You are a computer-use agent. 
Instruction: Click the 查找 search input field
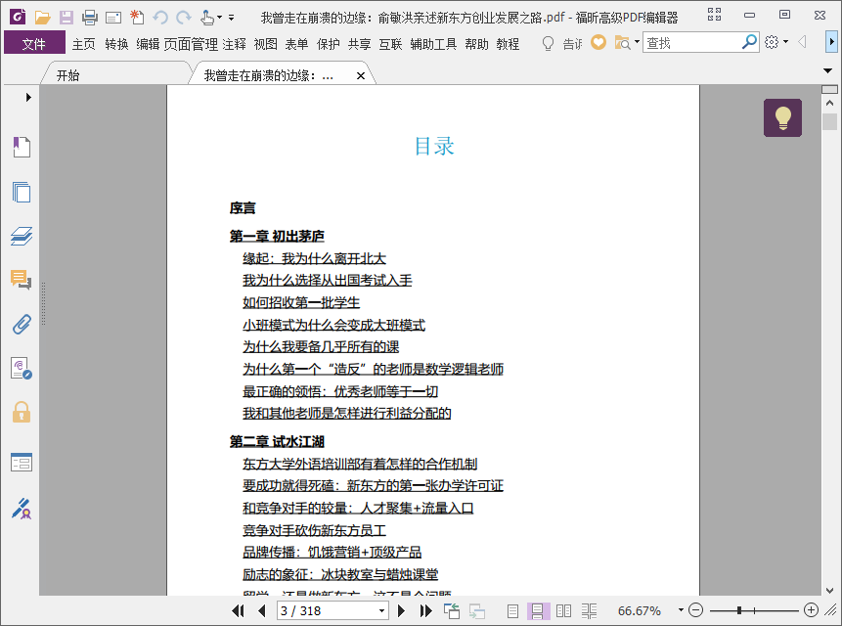[x=691, y=42]
